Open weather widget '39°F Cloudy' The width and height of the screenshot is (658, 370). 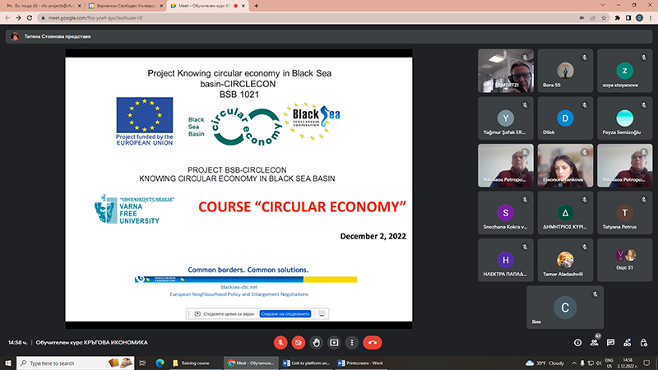tap(544, 363)
